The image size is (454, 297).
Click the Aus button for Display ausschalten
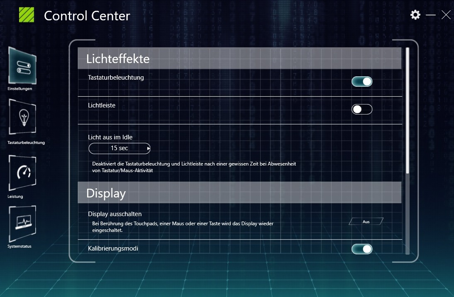click(366, 222)
